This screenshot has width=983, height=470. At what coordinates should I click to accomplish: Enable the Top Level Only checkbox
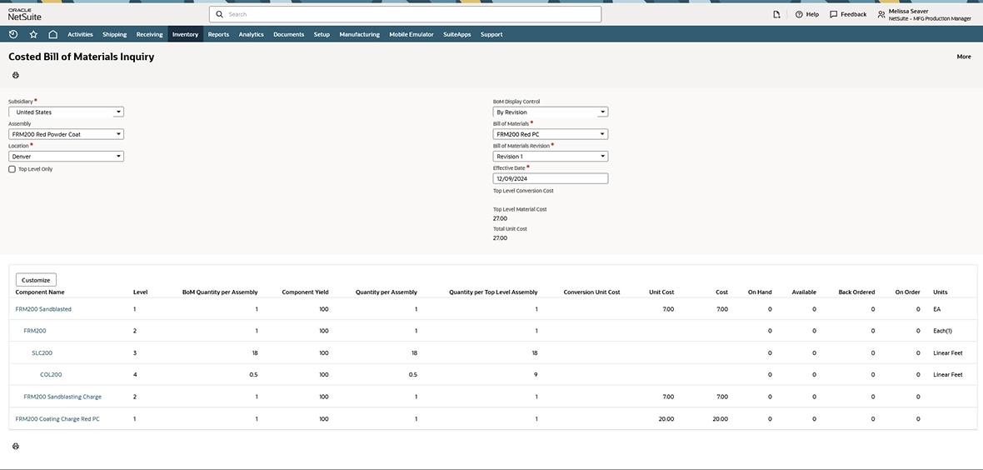[x=12, y=169]
